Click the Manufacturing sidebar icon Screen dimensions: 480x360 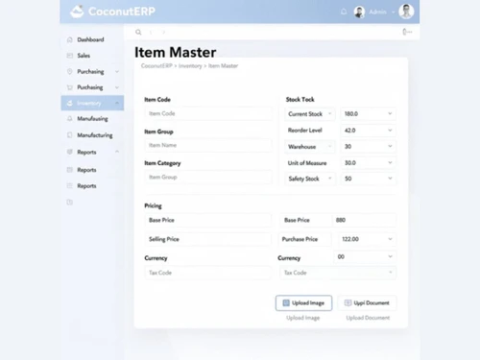69,135
